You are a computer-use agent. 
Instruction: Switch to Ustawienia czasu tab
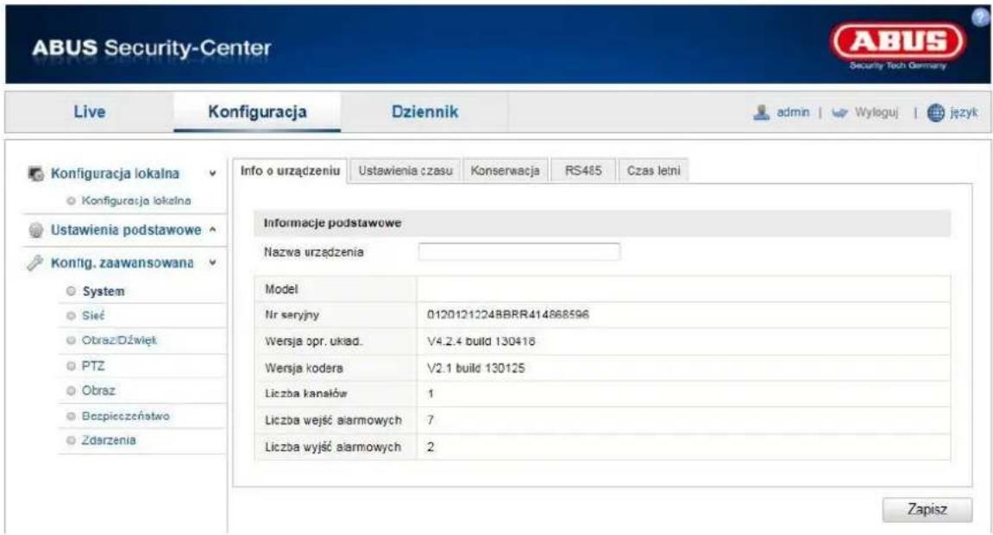405,171
